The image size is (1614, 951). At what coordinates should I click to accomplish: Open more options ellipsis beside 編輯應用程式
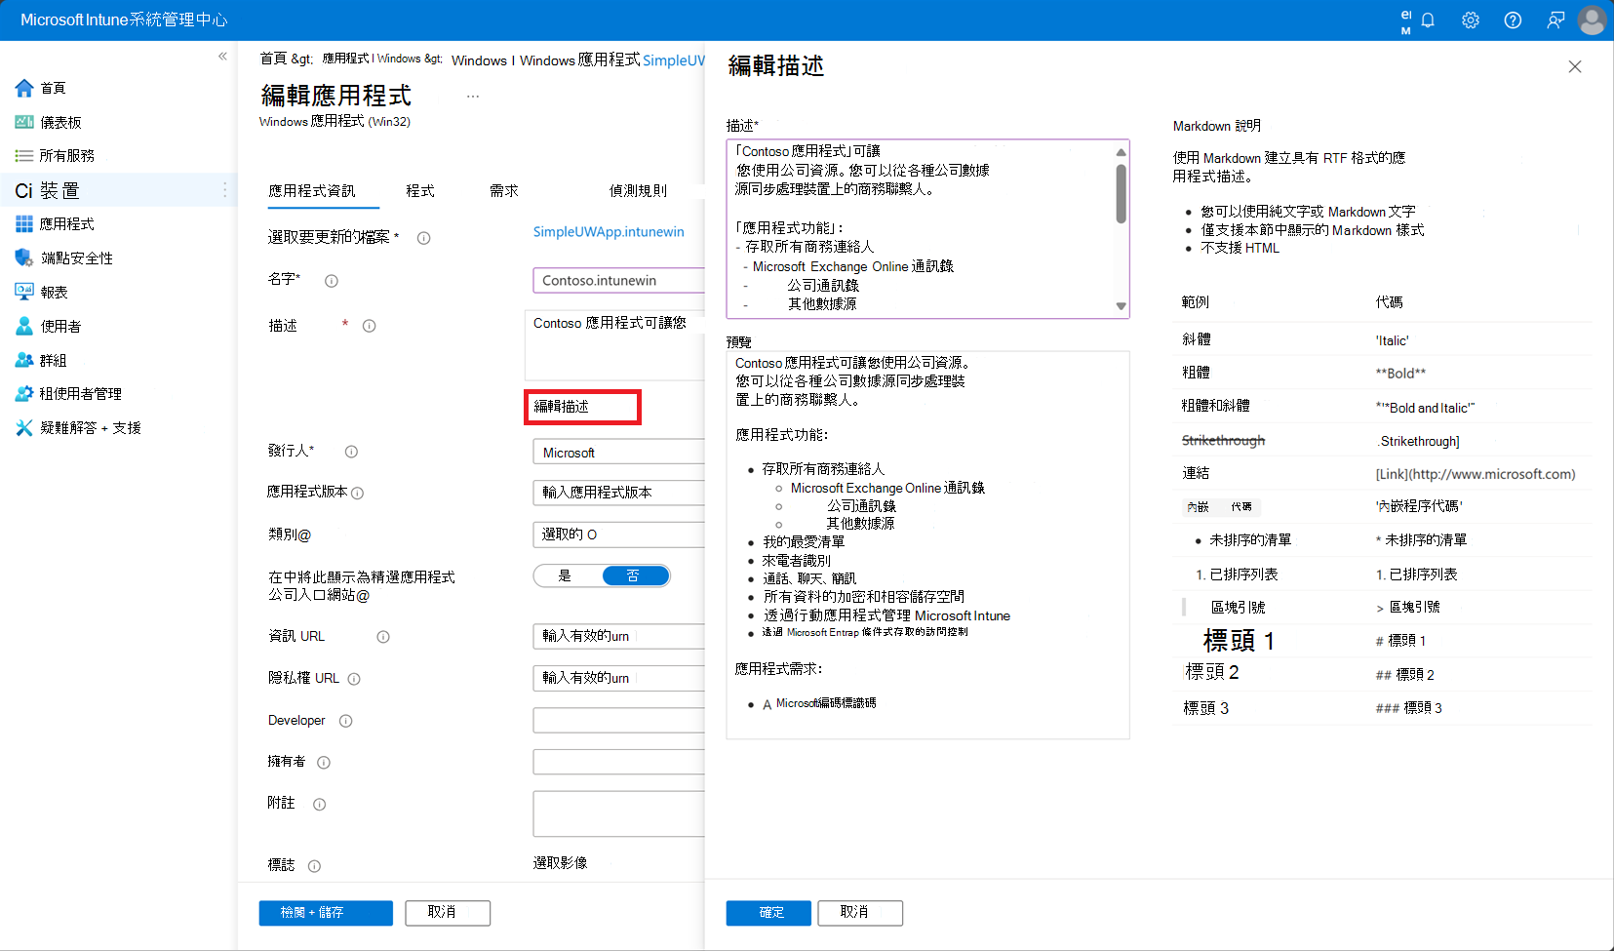473,97
